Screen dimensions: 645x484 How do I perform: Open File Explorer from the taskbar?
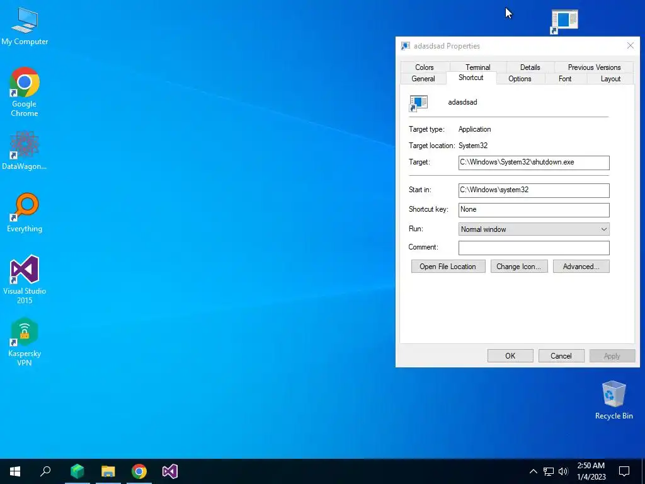(108, 471)
